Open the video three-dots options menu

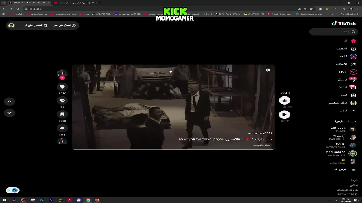[79, 70]
